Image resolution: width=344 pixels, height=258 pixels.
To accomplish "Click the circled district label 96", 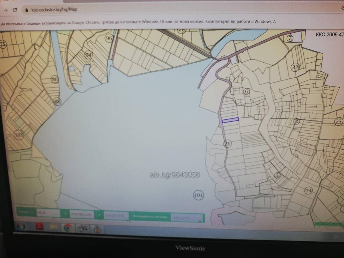I will pyautogui.click(x=109, y=38).
